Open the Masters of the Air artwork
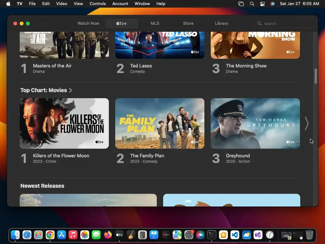Image resolution: width=325 pixels, height=244 pixels. click(x=64, y=45)
